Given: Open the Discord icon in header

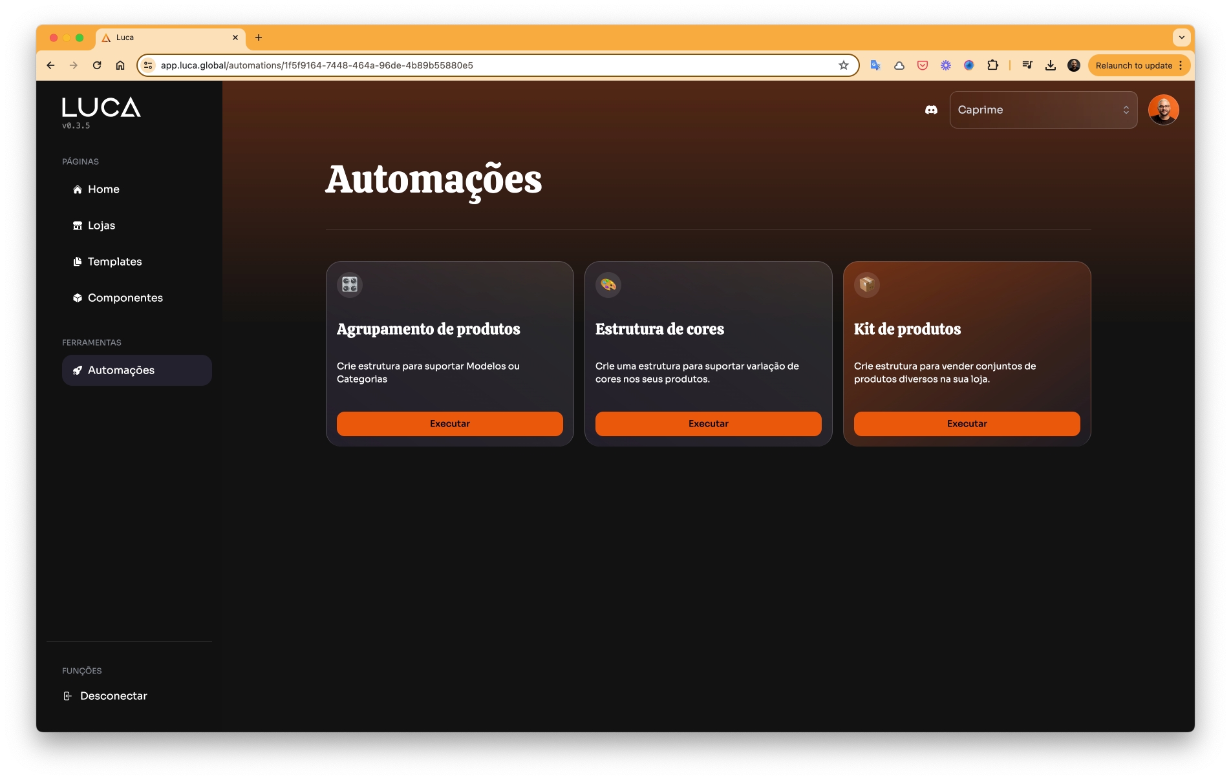Looking at the screenshot, I should point(931,110).
